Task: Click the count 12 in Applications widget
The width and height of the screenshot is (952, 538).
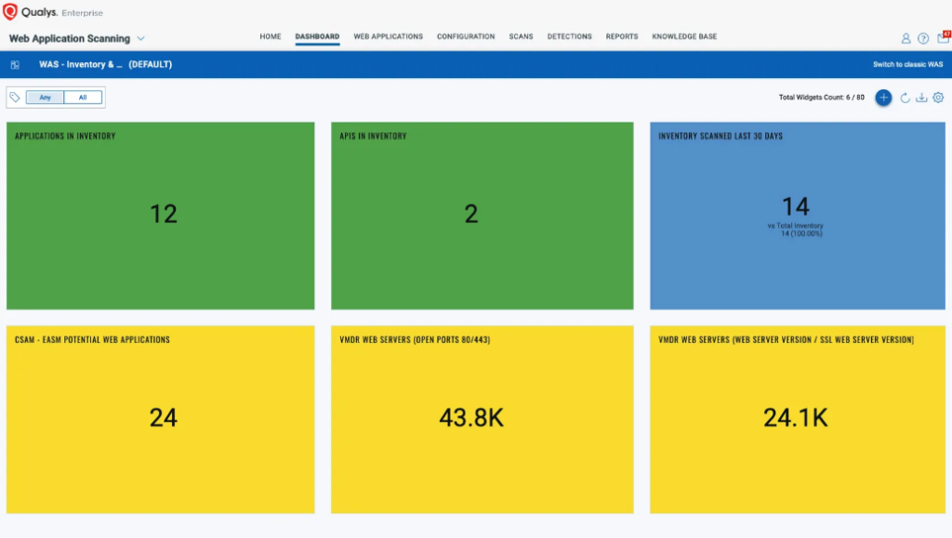Action: coord(164,214)
